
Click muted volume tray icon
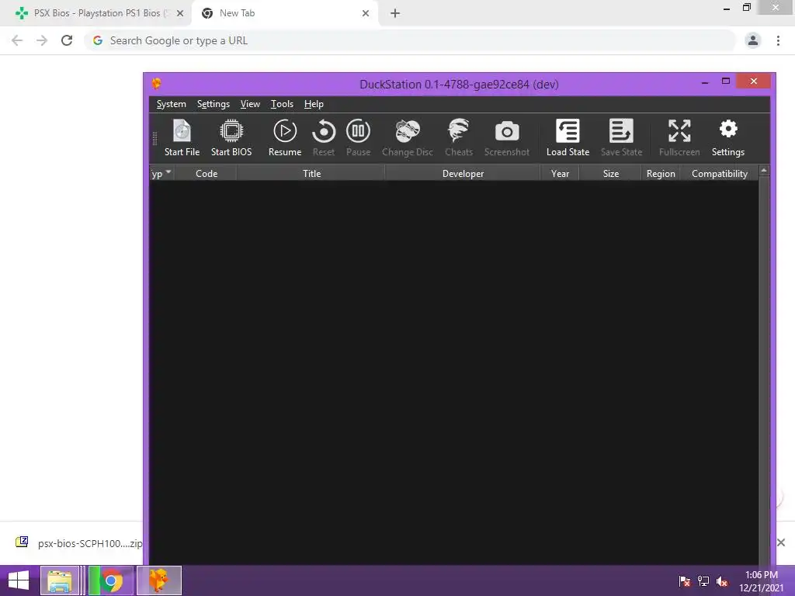722,581
